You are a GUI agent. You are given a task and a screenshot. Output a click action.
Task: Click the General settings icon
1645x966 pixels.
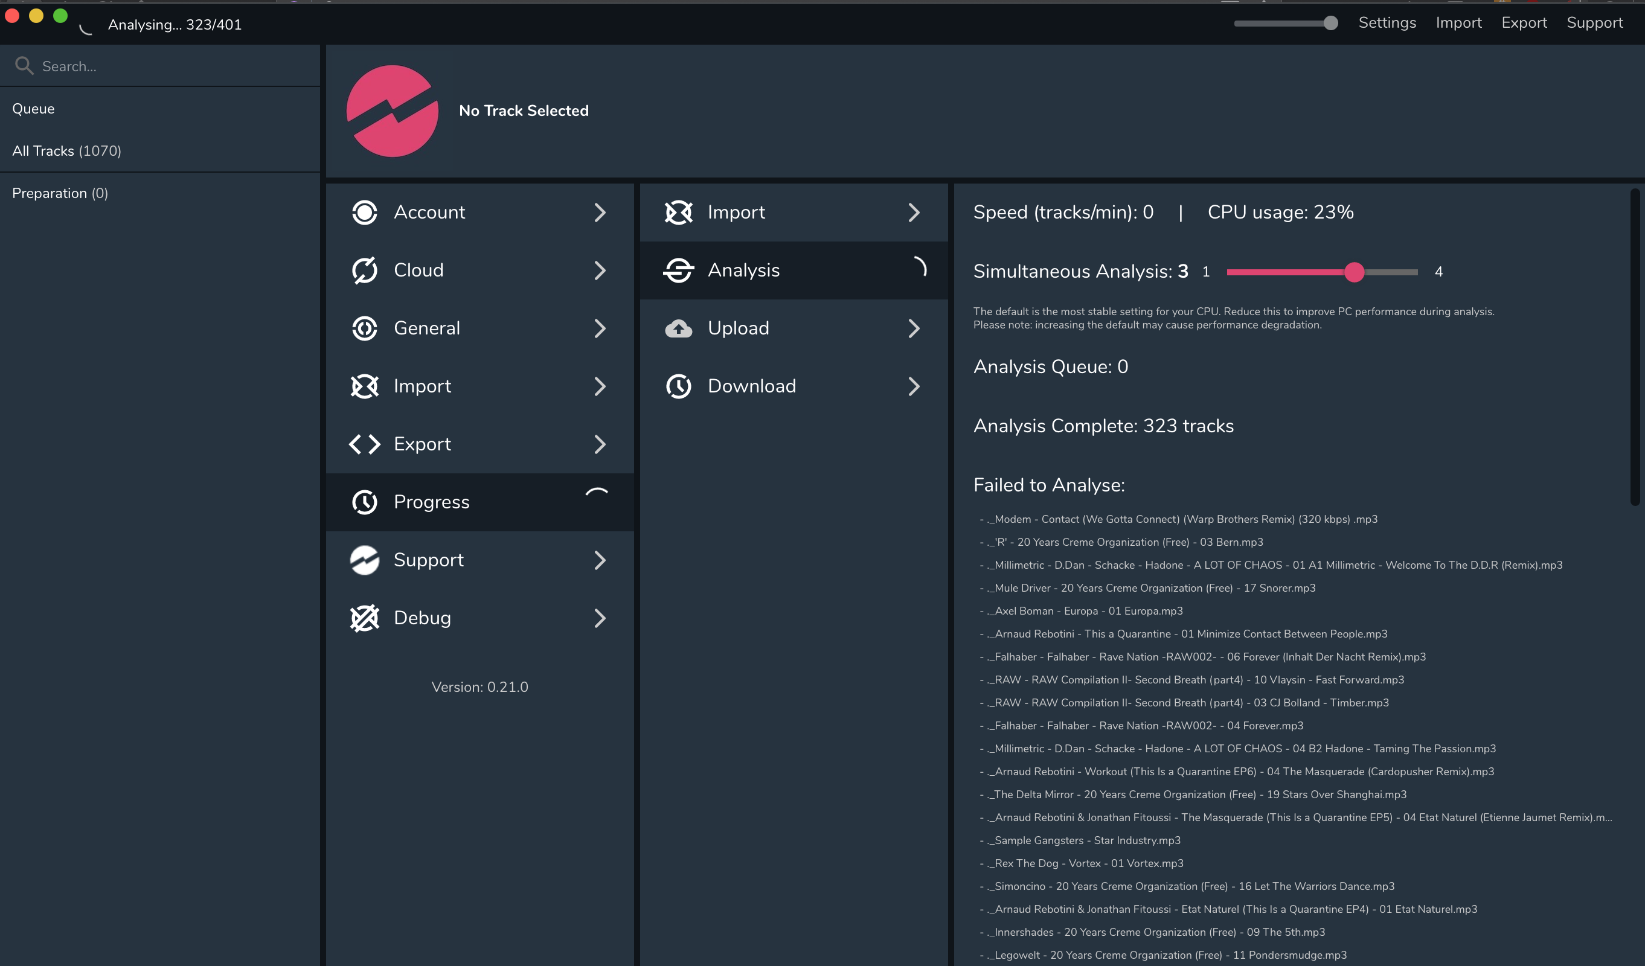(x=364, y=328)
